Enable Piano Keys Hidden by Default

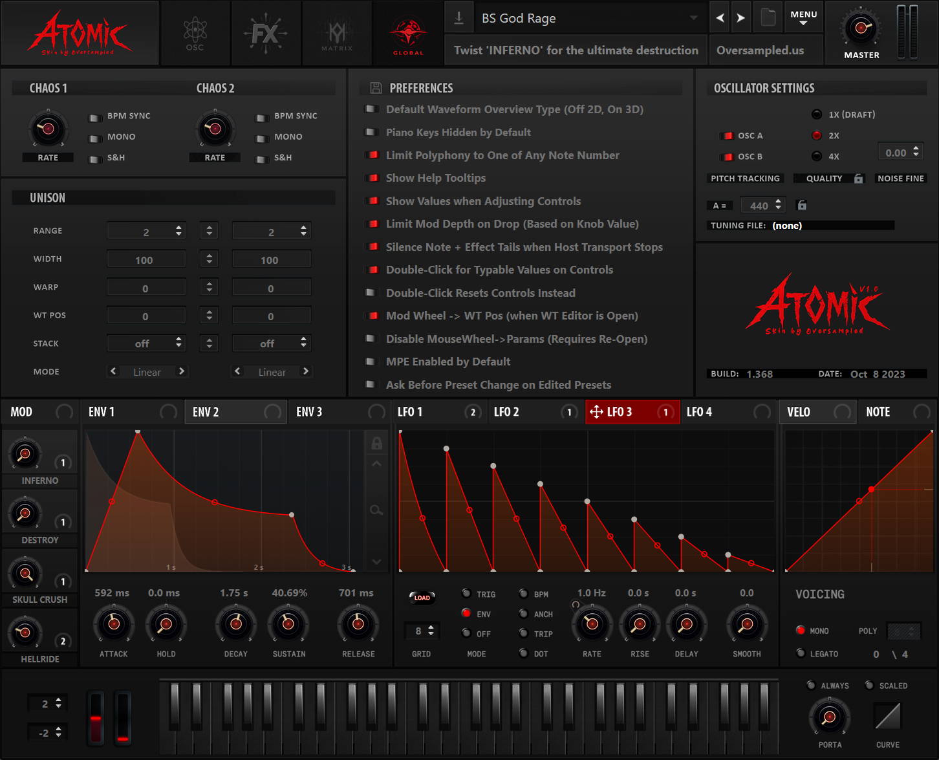372,132
